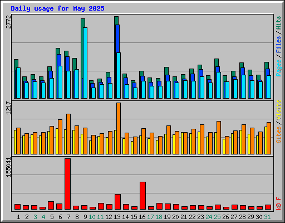Click the 'Daily usage for May 2025' title
285x223 pixels.
point(57,8)
